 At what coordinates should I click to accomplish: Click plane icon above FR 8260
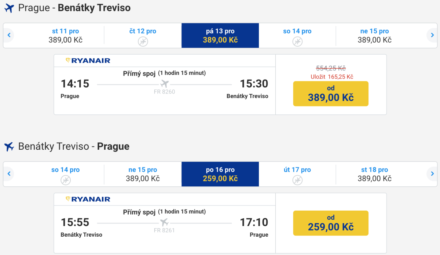tap(164, 84)
